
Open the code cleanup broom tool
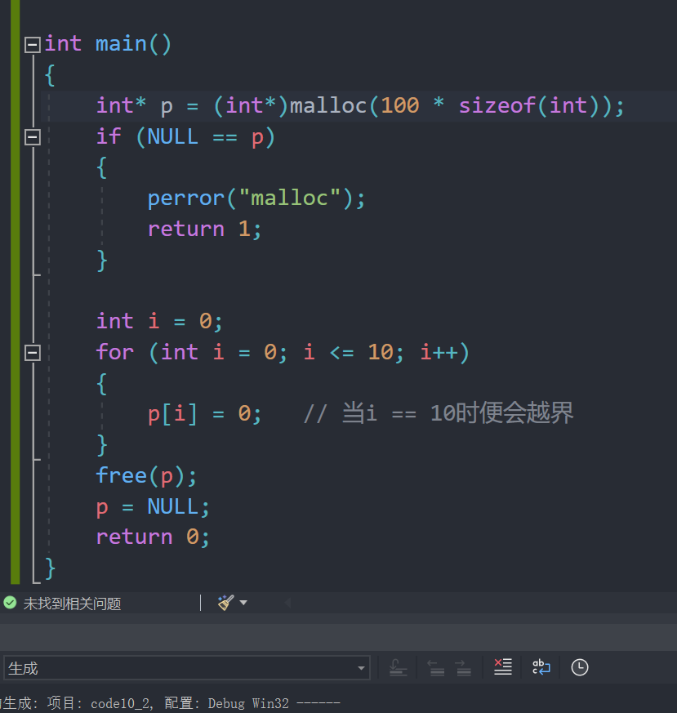point(225,603)
